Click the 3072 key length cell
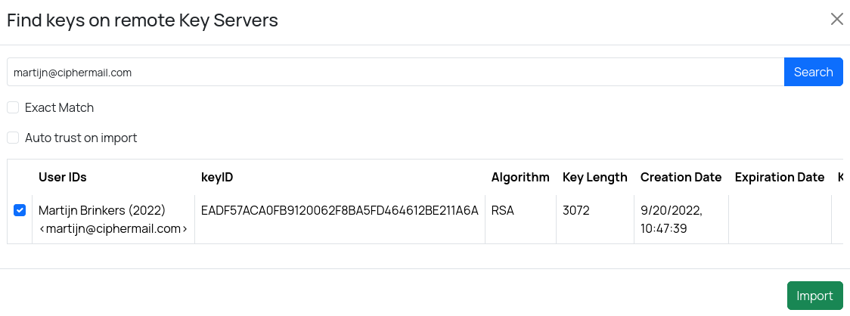This screenshot has width=850, height=316. (575, 210)
